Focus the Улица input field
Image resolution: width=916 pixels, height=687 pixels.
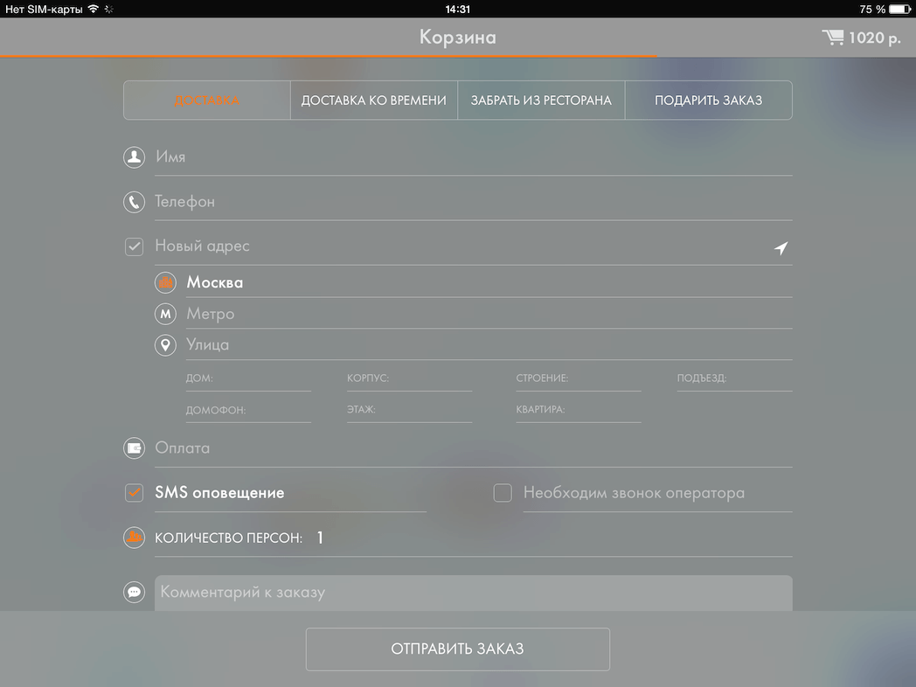point(489,345)
